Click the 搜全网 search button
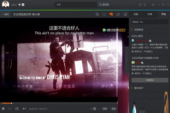 click(x=104, y=5)
